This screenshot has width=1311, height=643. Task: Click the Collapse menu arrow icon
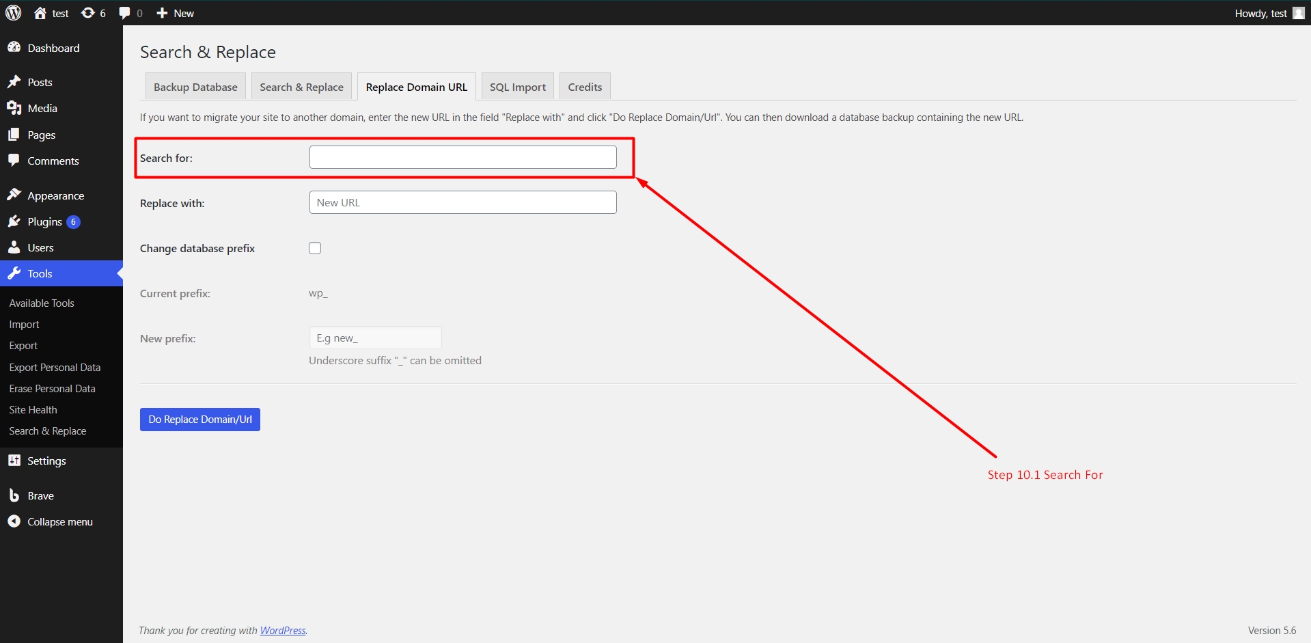pyautogui.click(x=14, y=521)
